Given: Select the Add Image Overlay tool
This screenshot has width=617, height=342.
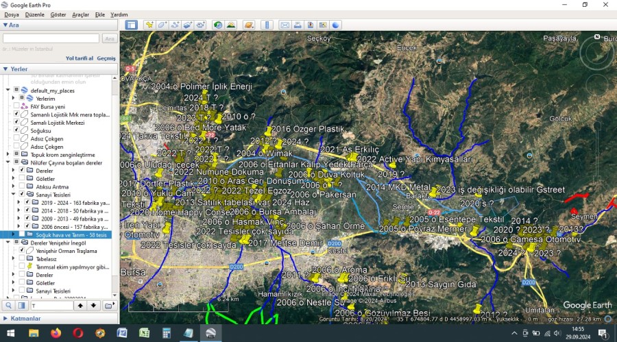Looking at the screenshot, I should [188, 25].
